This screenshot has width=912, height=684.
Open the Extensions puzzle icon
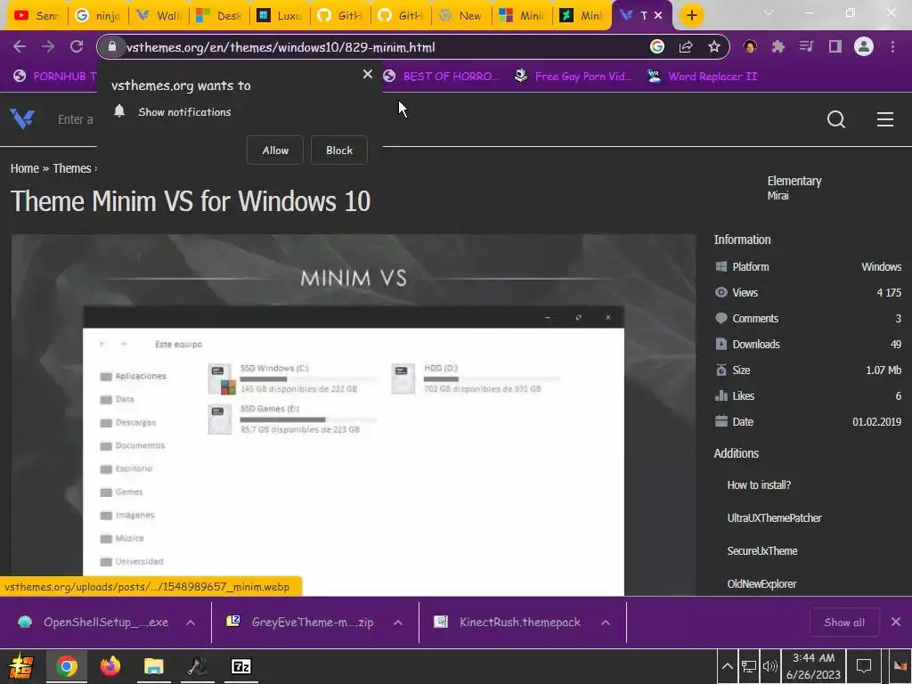tap(778, 46)
